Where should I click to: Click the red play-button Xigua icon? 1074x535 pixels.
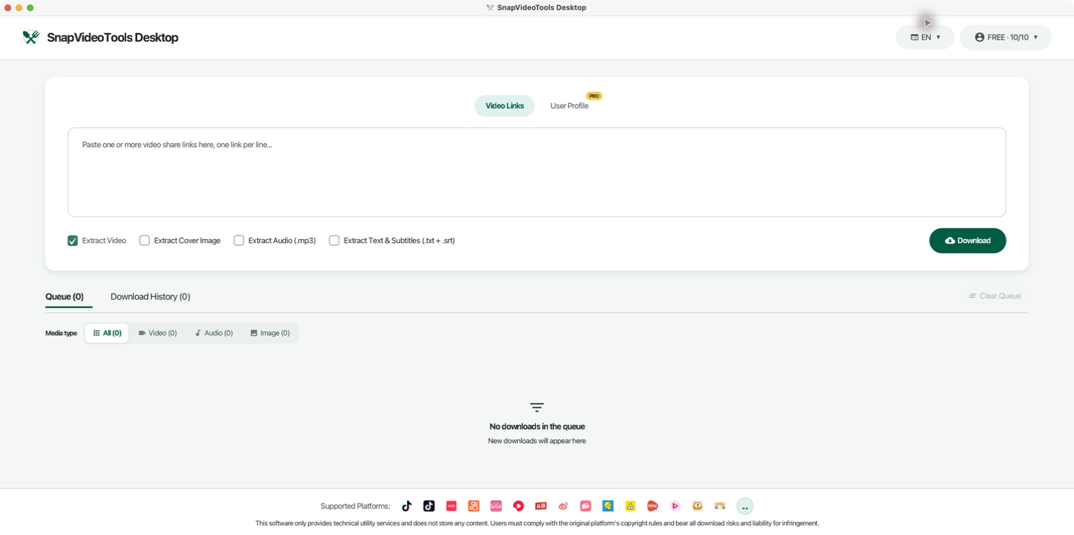click(x=518, y=506)
